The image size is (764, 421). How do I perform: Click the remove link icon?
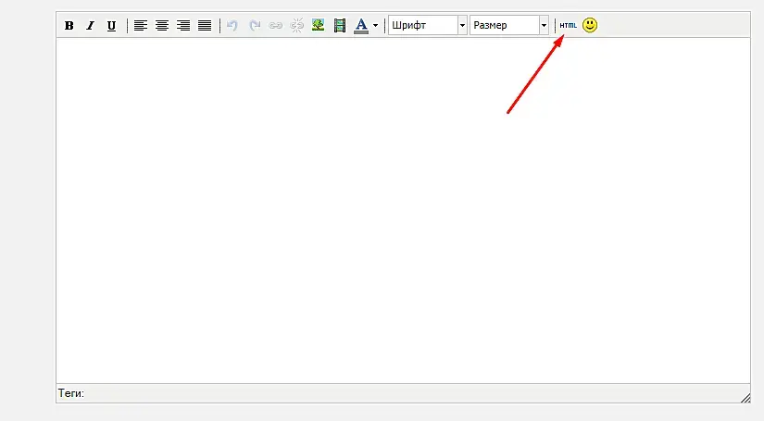pyautogui.click(x=296, y=25)
